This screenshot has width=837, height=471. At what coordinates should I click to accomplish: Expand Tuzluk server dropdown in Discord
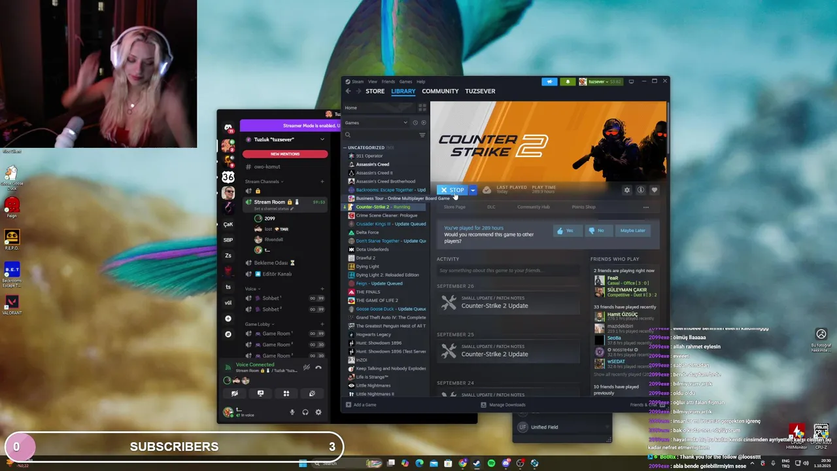tap(322, 139)
